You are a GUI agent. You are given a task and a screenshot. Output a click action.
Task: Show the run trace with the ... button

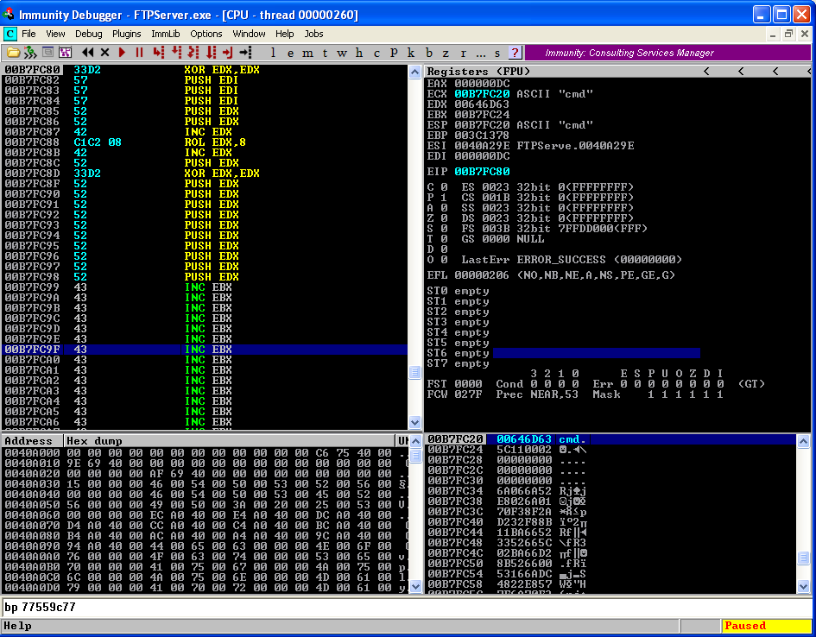point(480,53)
